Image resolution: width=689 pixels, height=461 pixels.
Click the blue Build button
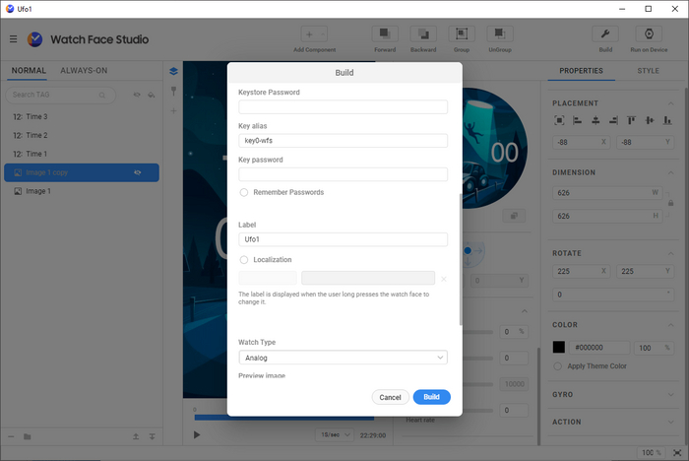pyautogui.click(x=431, y=397)
